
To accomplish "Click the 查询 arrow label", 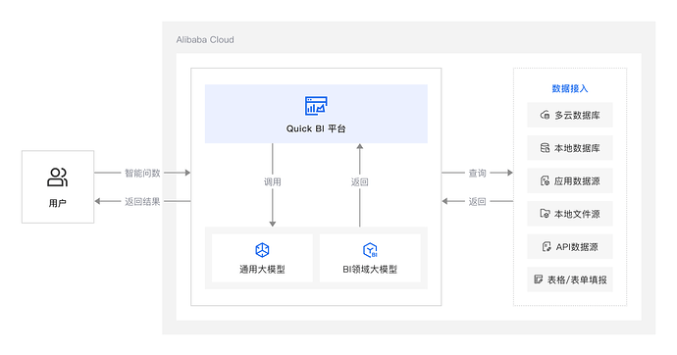I will pos(478,173).
